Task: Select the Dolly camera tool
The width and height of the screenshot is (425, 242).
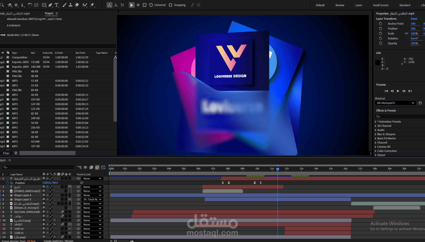Action: coord(22,5)
